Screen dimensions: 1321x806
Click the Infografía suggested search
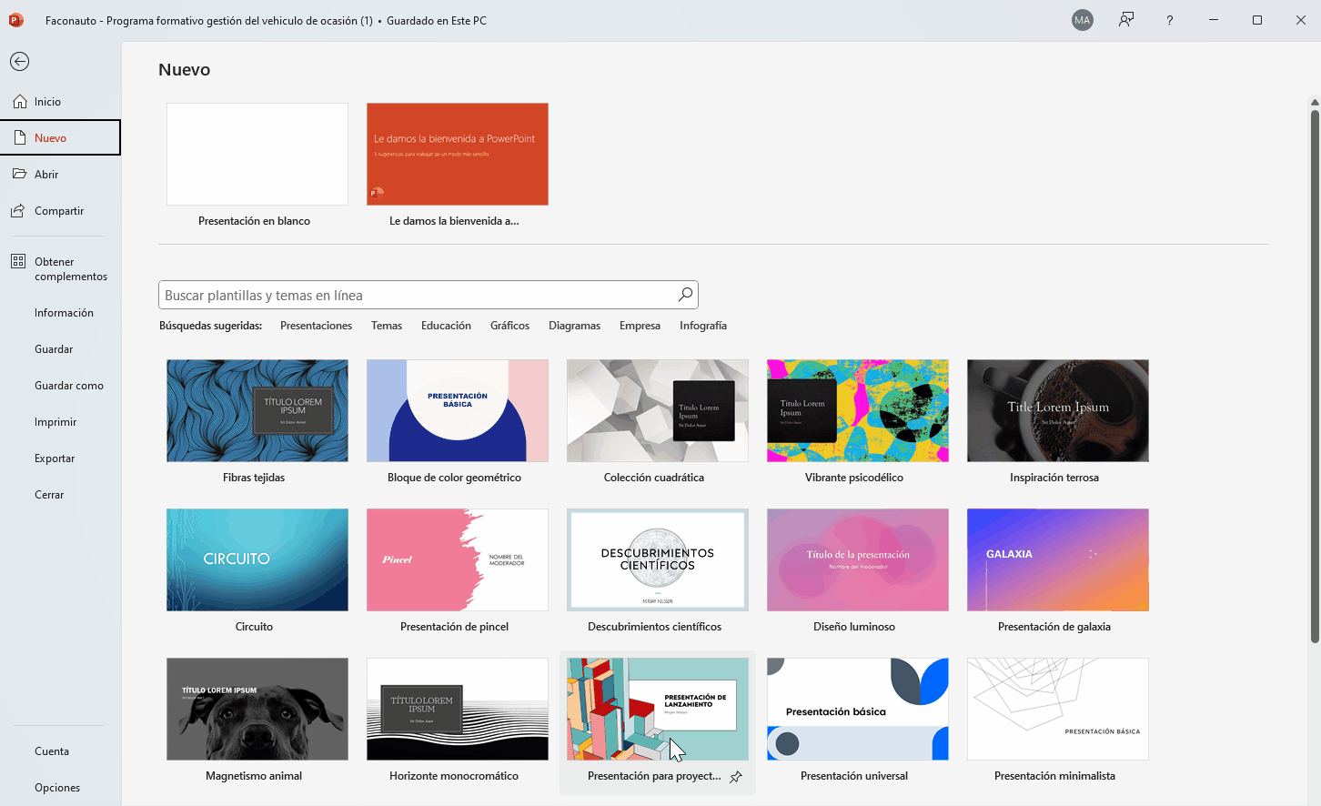(702, 325)
